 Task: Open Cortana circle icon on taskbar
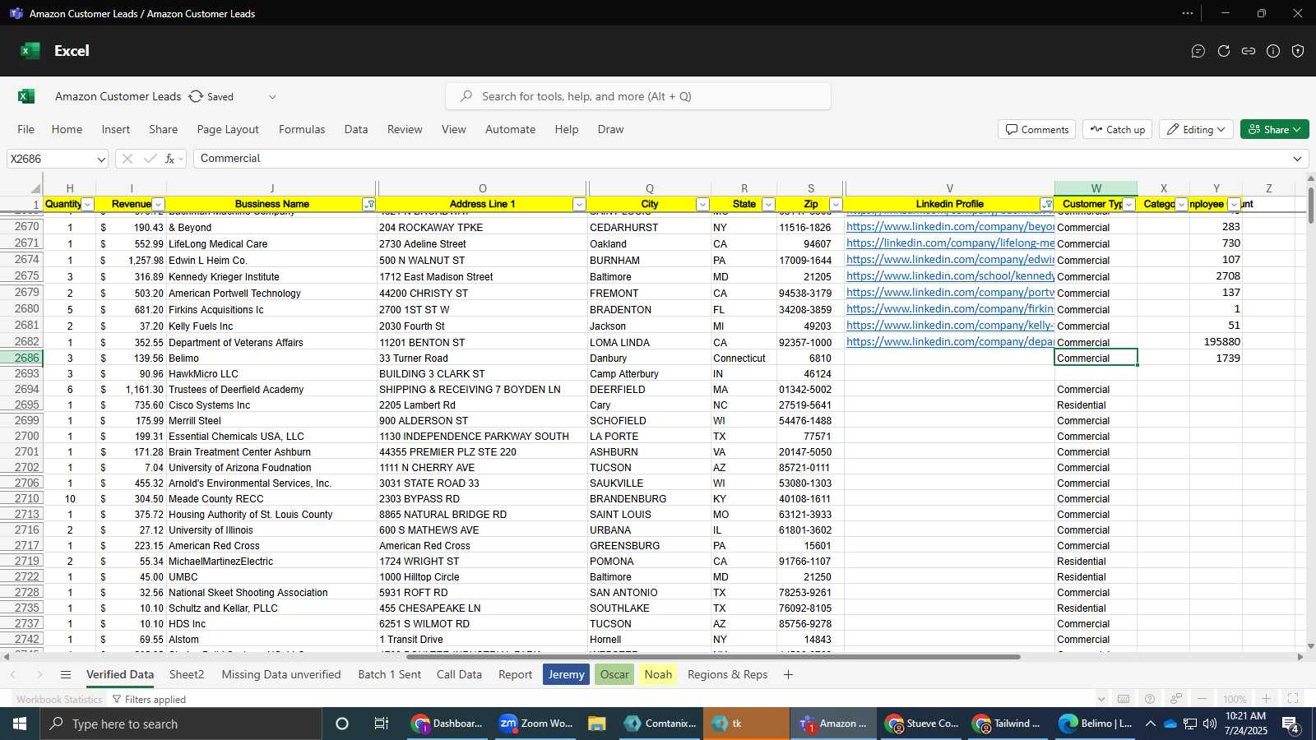pyautogui.click(x=342, y=724)
